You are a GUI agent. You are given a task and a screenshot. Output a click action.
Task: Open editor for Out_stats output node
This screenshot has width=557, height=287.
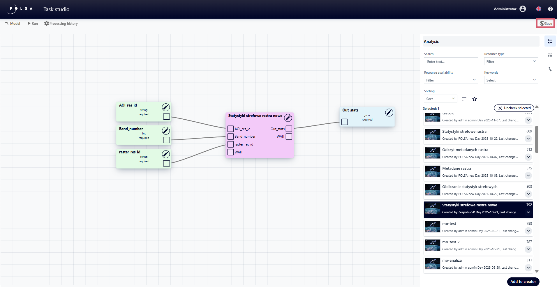[389, 113]
